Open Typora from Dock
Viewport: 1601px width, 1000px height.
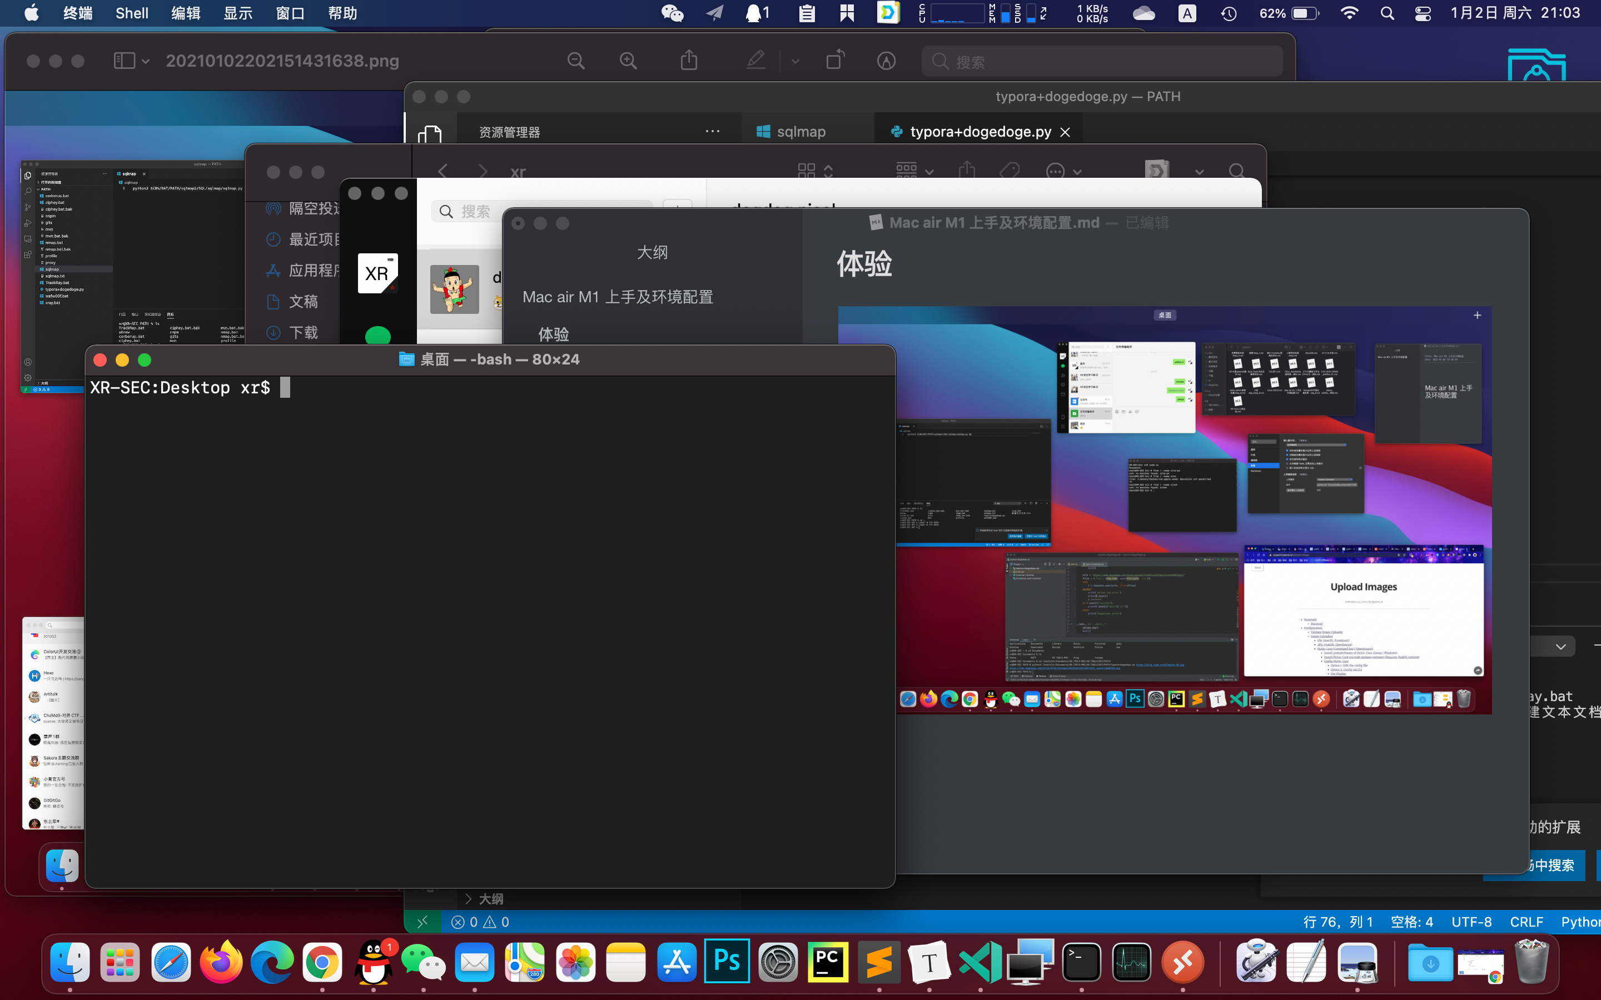click(929, 962)
